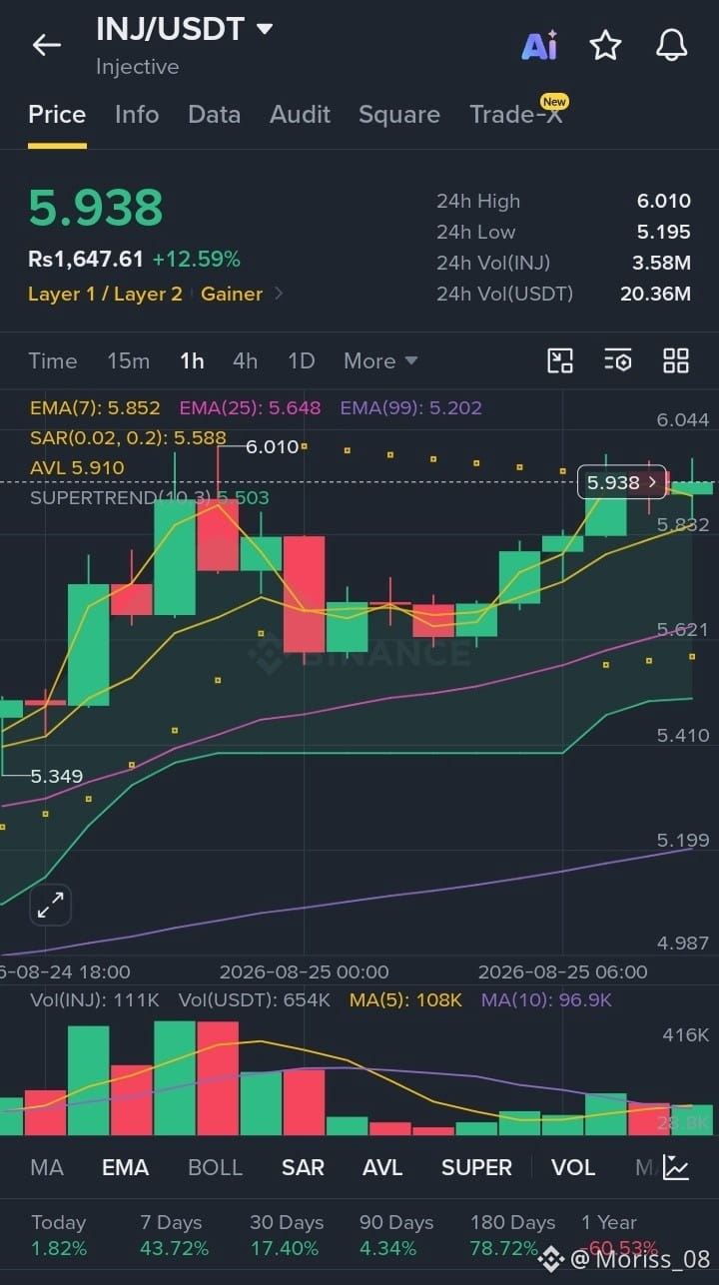Screen dimensions: 719x1285
Task: Toggle the EMA indicator
Action: pos(125,1167)
